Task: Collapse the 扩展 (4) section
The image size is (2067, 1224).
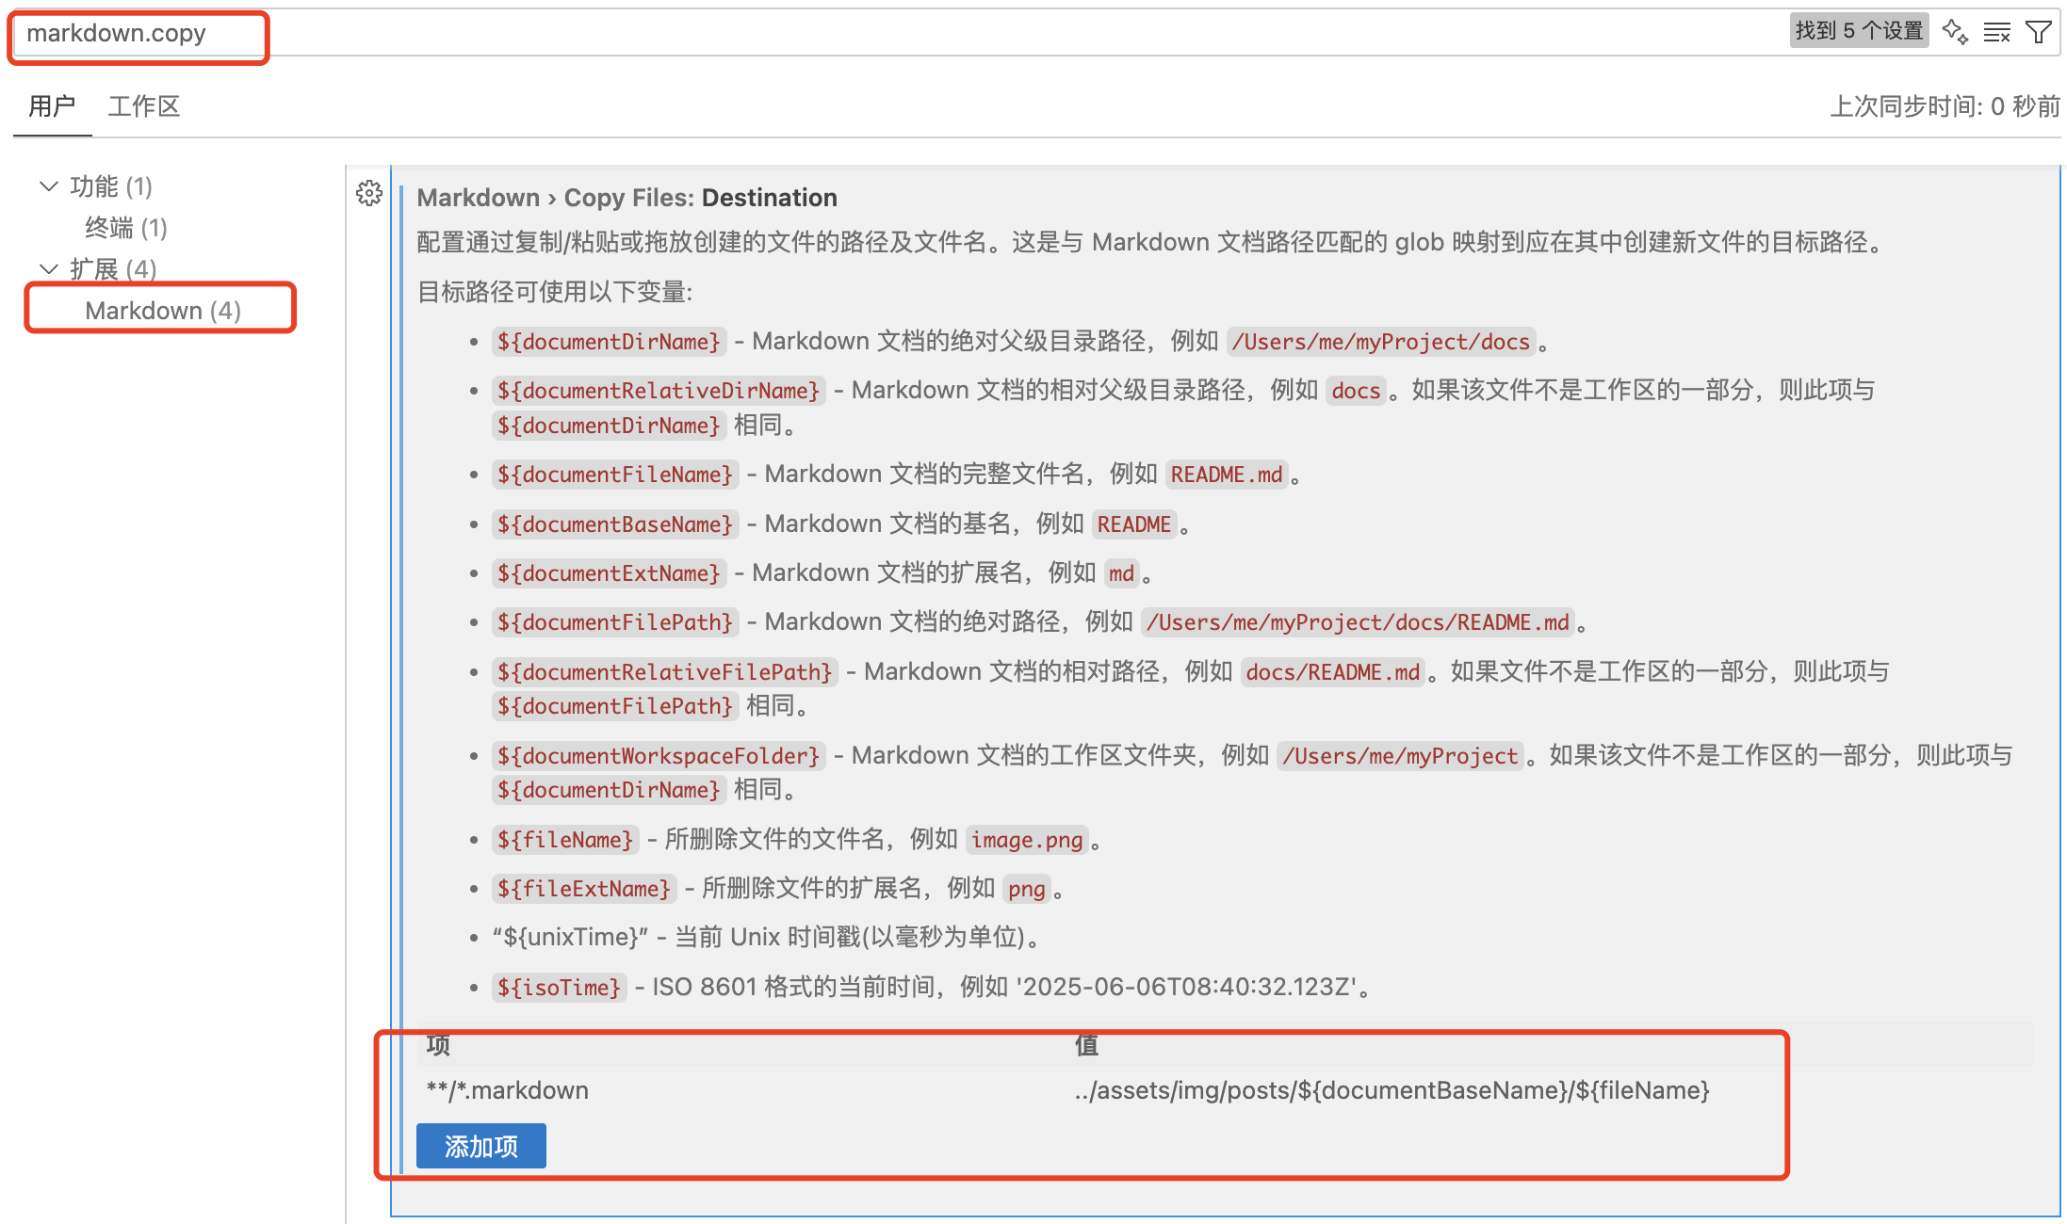Action: click(49, 268)
